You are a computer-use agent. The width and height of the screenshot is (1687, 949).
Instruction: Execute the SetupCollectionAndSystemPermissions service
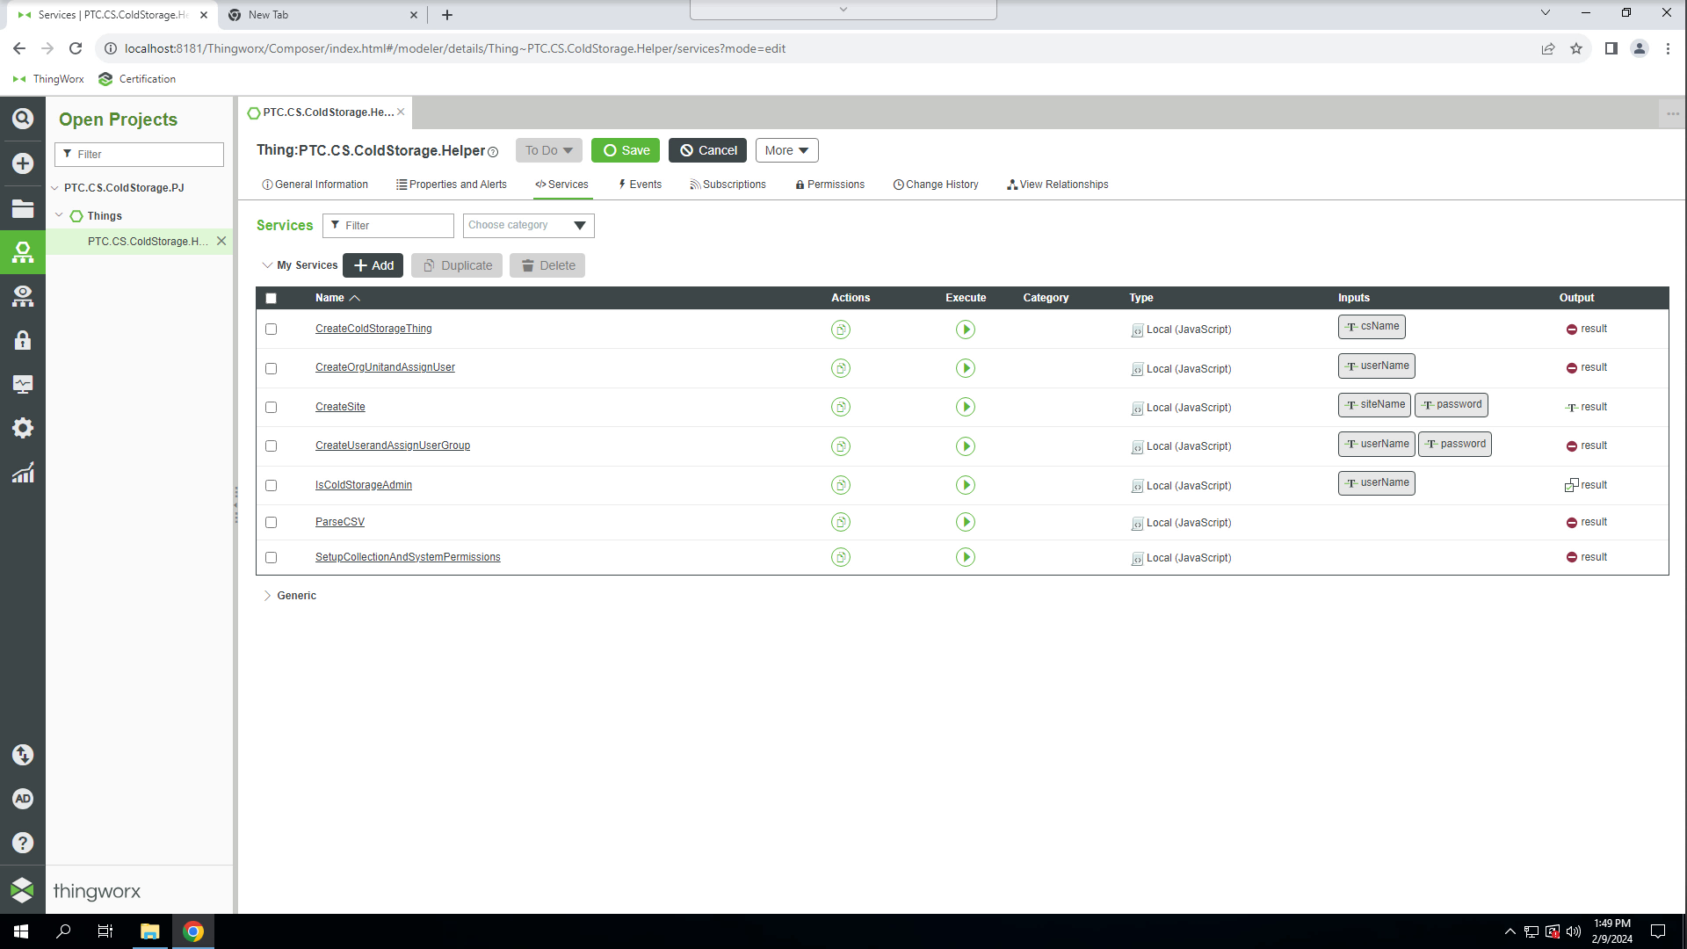[x=966, y=557]
